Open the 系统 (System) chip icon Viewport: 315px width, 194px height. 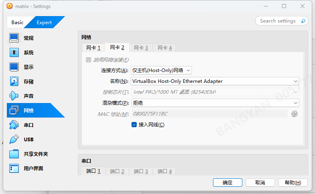[x=14, y=52]
